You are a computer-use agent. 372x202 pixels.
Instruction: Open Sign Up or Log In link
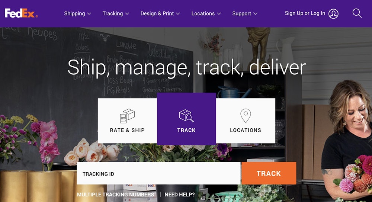click(x=305, y=13)
